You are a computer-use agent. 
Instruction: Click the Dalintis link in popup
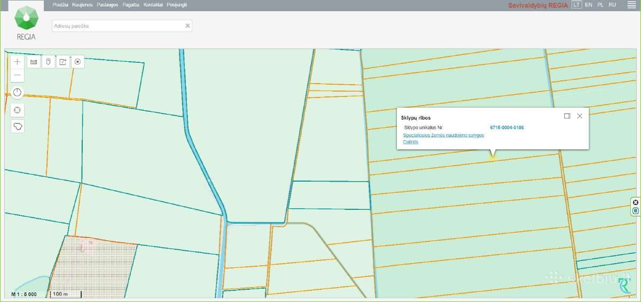(410, 142)
